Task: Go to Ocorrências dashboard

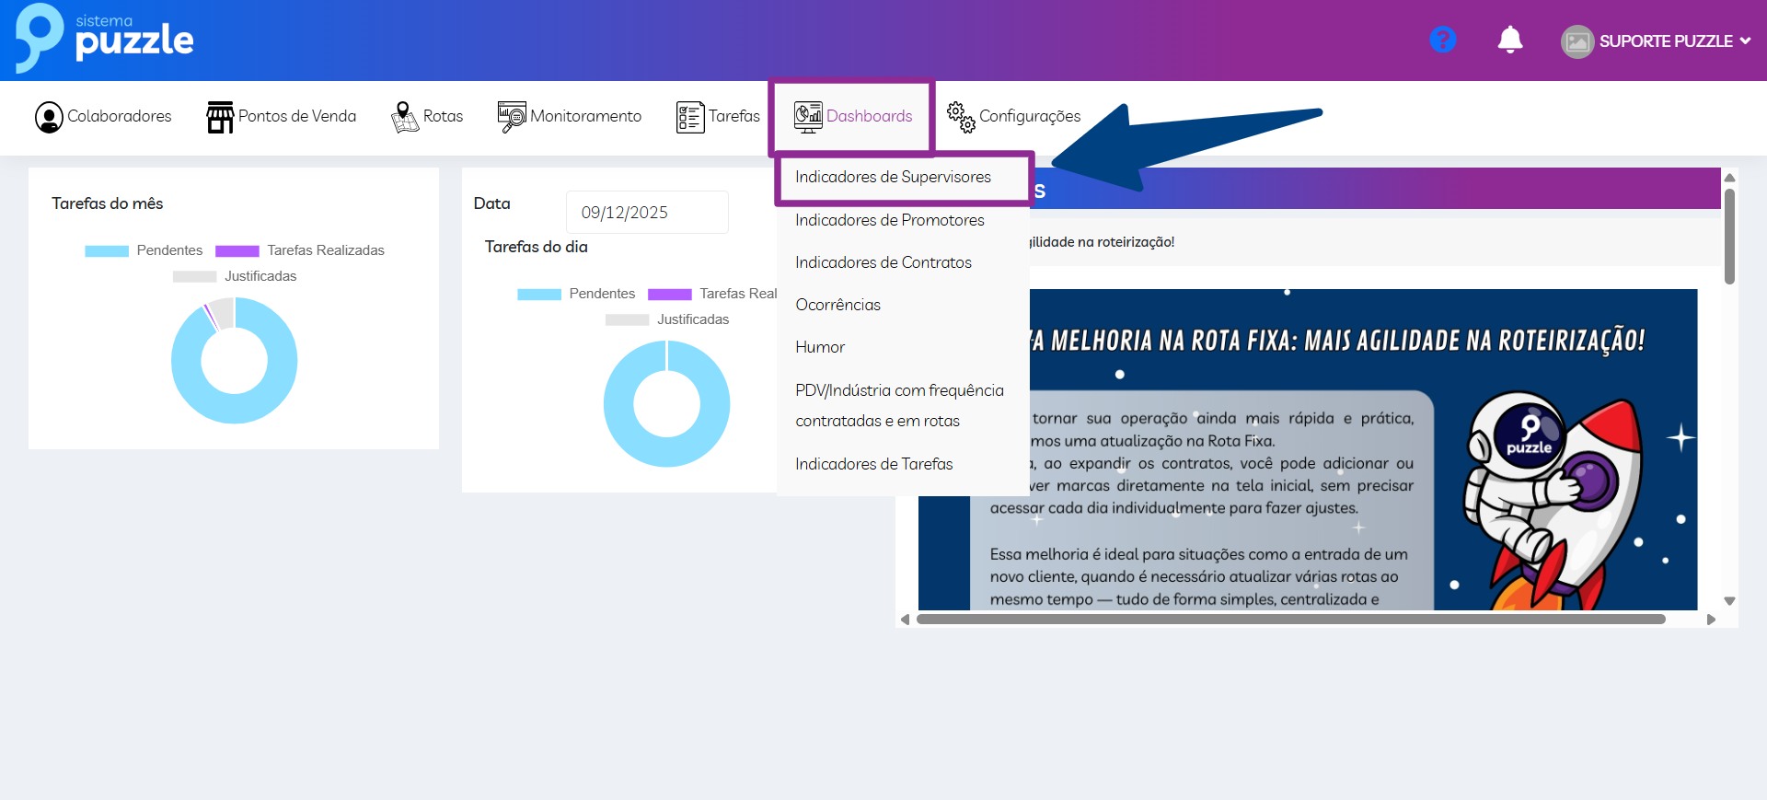Action: [837, 305]
